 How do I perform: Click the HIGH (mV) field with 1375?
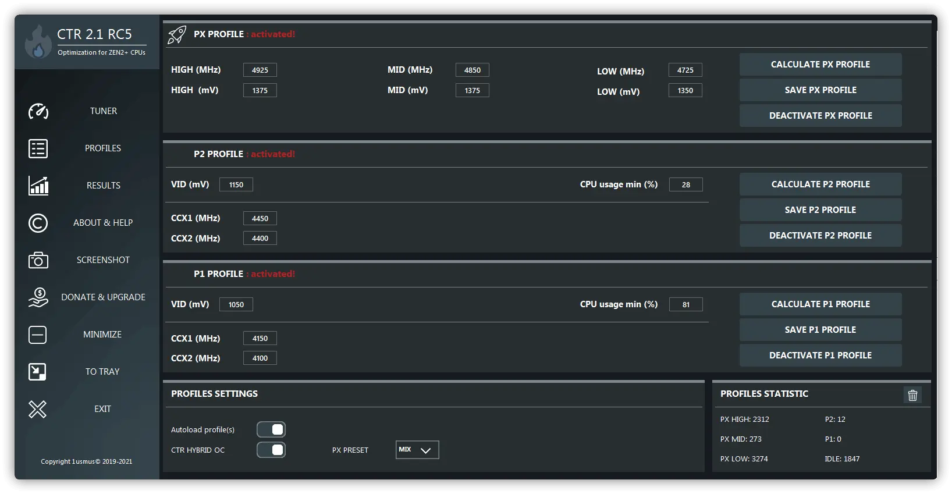[x=260, y=90]
